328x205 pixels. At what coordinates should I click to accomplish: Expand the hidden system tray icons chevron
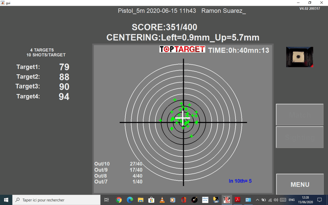pyautogui.click(x=258, y=200)
